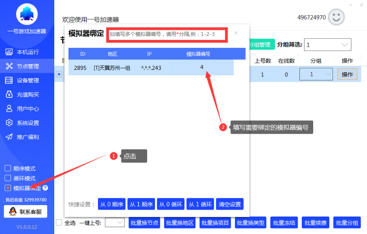Click 从 1 循环 quick setting

[200, 204]
